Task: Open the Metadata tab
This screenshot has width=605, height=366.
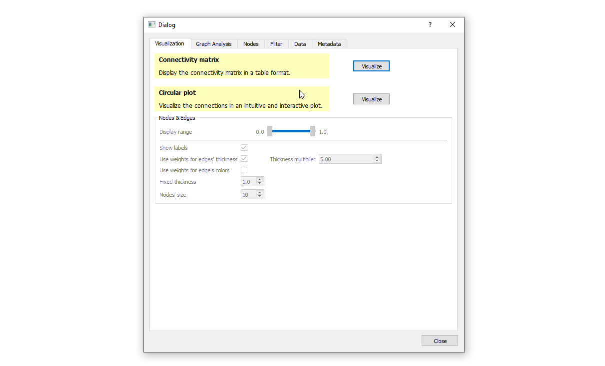Action: click(329, 44)
